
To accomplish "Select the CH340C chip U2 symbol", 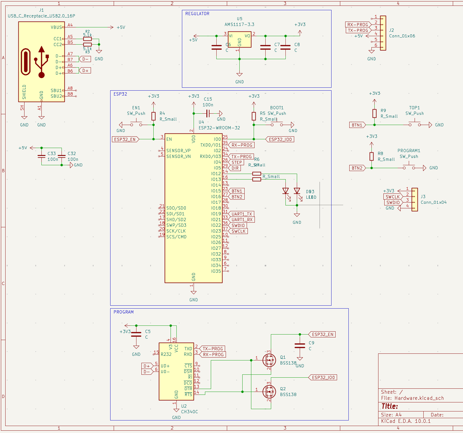I will (176, 372).
